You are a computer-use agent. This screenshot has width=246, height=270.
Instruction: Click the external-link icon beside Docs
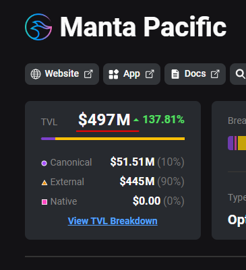point(215,74)
